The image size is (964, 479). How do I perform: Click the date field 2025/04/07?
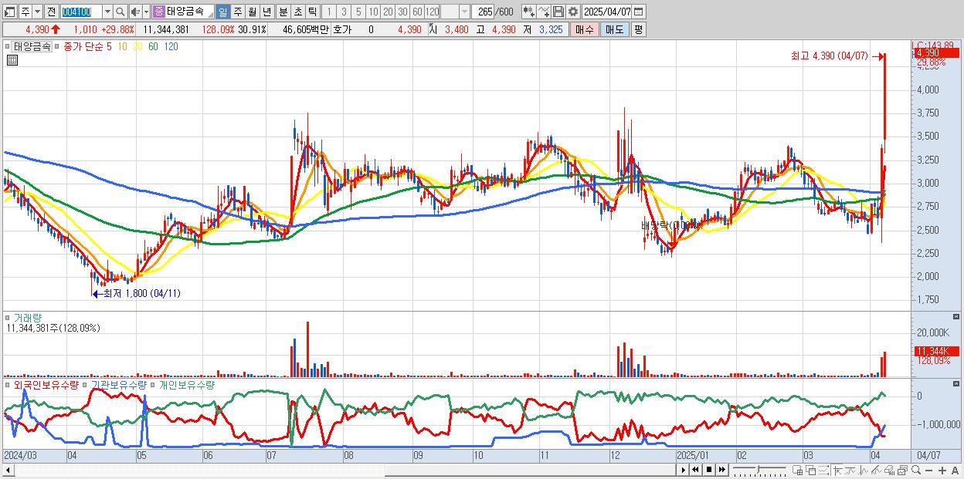click(x=606, y=12)
